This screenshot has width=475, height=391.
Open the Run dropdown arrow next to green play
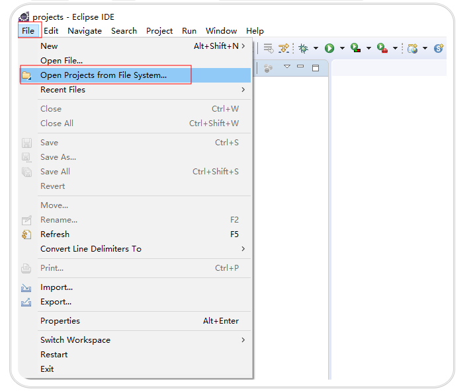pos(342,48)
